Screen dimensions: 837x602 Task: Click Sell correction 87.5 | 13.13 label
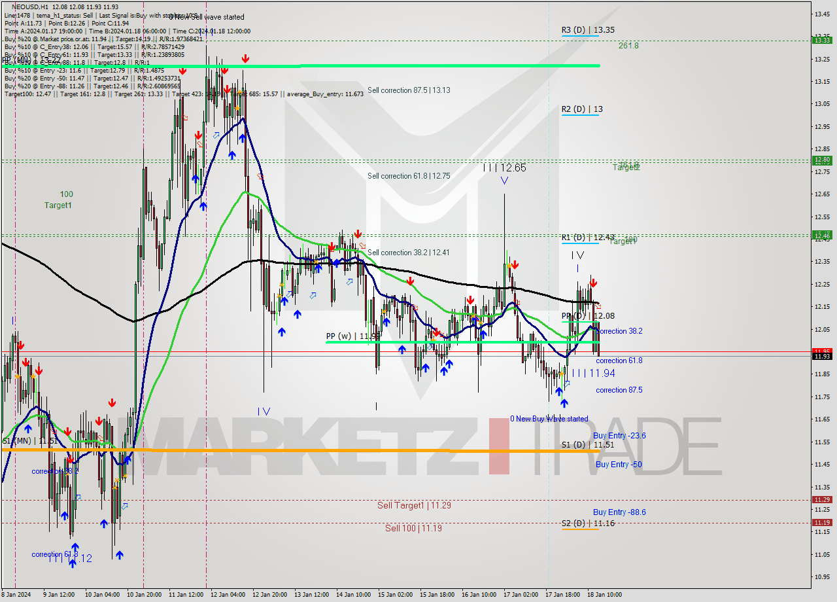click(x=409, y=90)
